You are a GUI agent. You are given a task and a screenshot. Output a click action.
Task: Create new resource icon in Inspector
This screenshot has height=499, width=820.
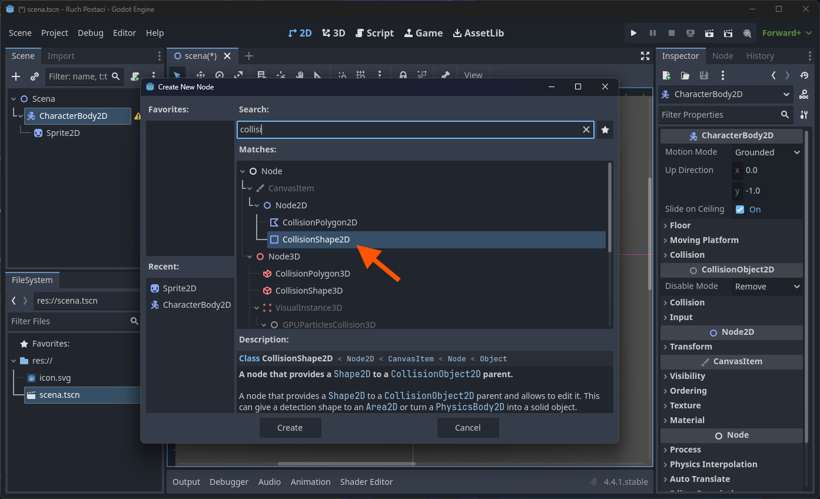pos(666,75)
